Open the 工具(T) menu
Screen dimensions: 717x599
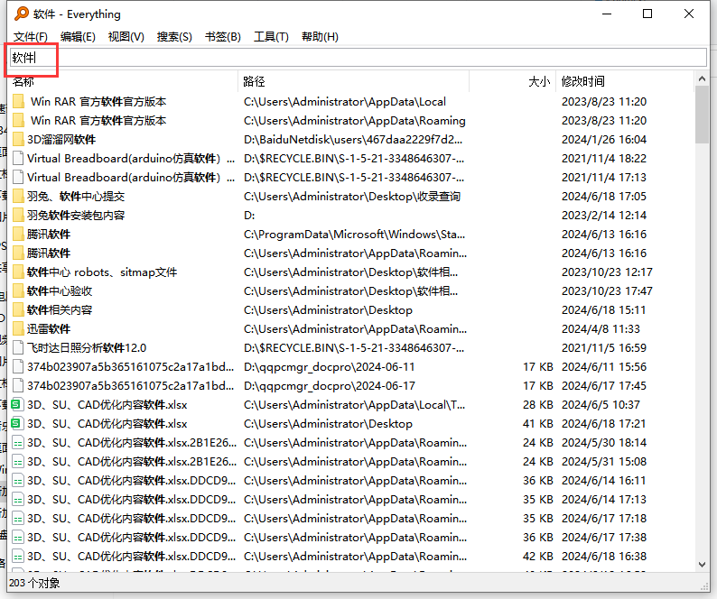(271, 37)
